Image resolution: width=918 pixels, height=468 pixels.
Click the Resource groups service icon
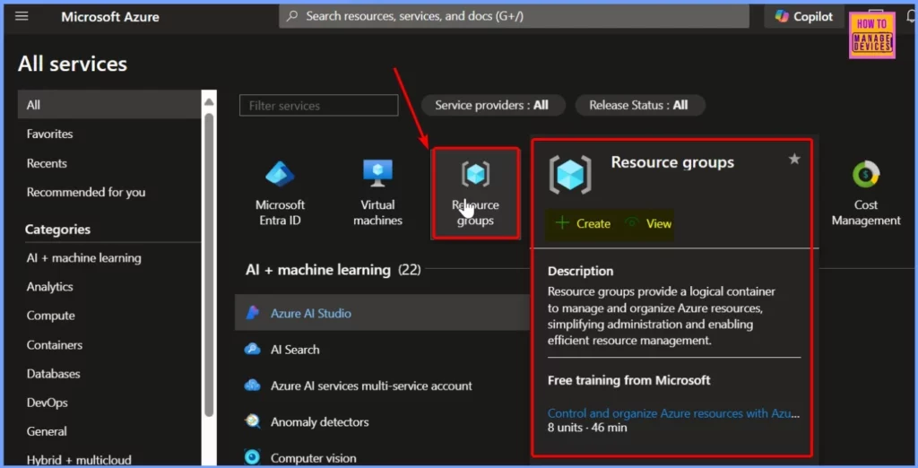[475, 173]
